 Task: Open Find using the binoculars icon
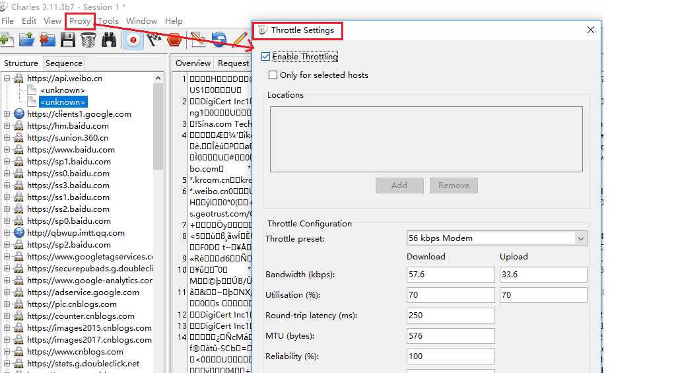click(x=109, y=40)
